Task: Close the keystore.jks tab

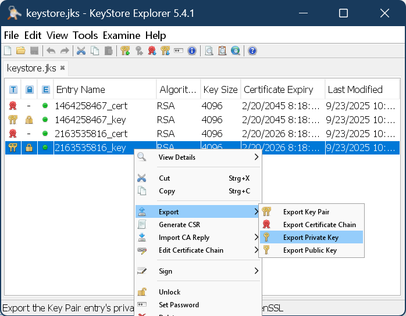Action: click(63, 68)
